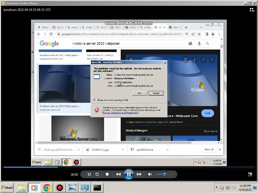Click the next image arrow in preview panel
The width and height of the screenshot is (258, 193).
(x=212, y=60)
